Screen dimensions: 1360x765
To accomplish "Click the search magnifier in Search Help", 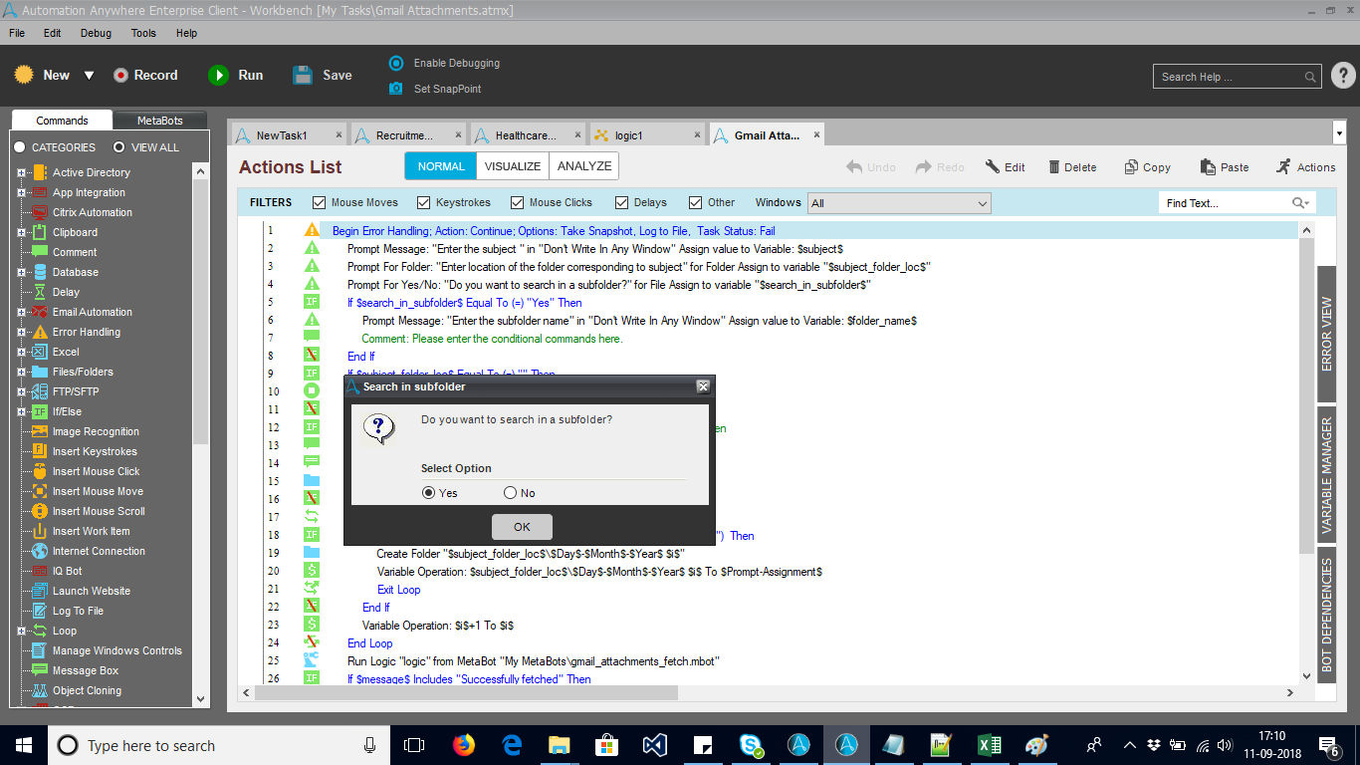I will click(1311, 77).
